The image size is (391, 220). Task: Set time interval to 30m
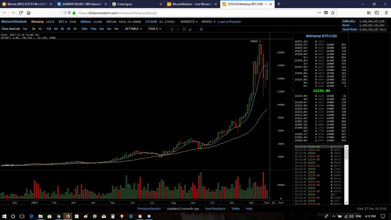[x=84, y=29]
